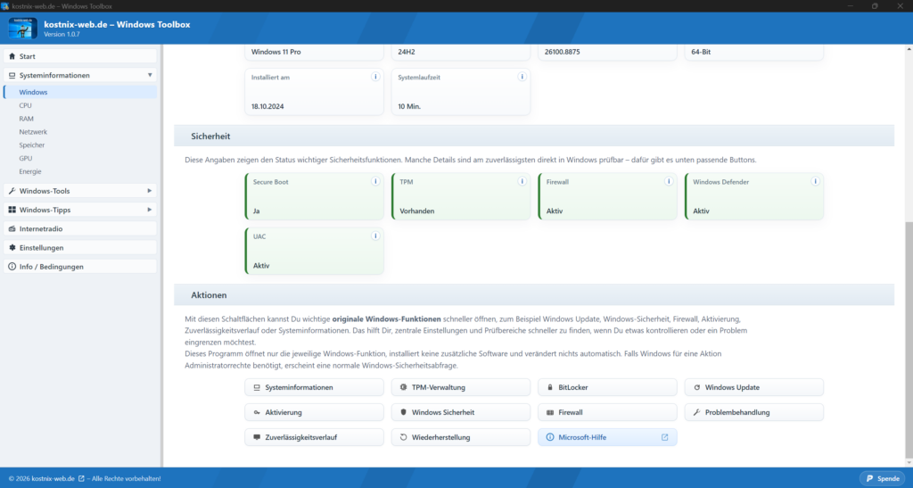This screenshot has height=488, width=913.
Task: Click the home icon next to Start
Action: click(x=12, y=56)
